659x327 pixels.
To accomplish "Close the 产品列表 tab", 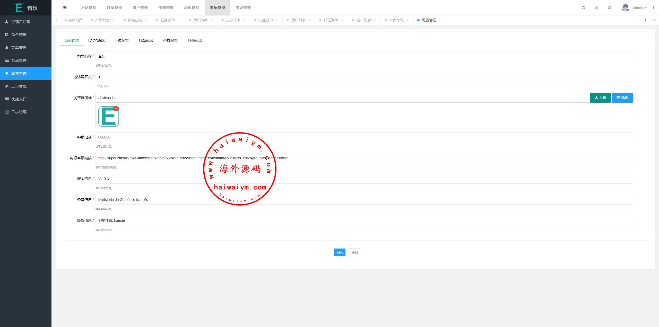I will 114,20.
